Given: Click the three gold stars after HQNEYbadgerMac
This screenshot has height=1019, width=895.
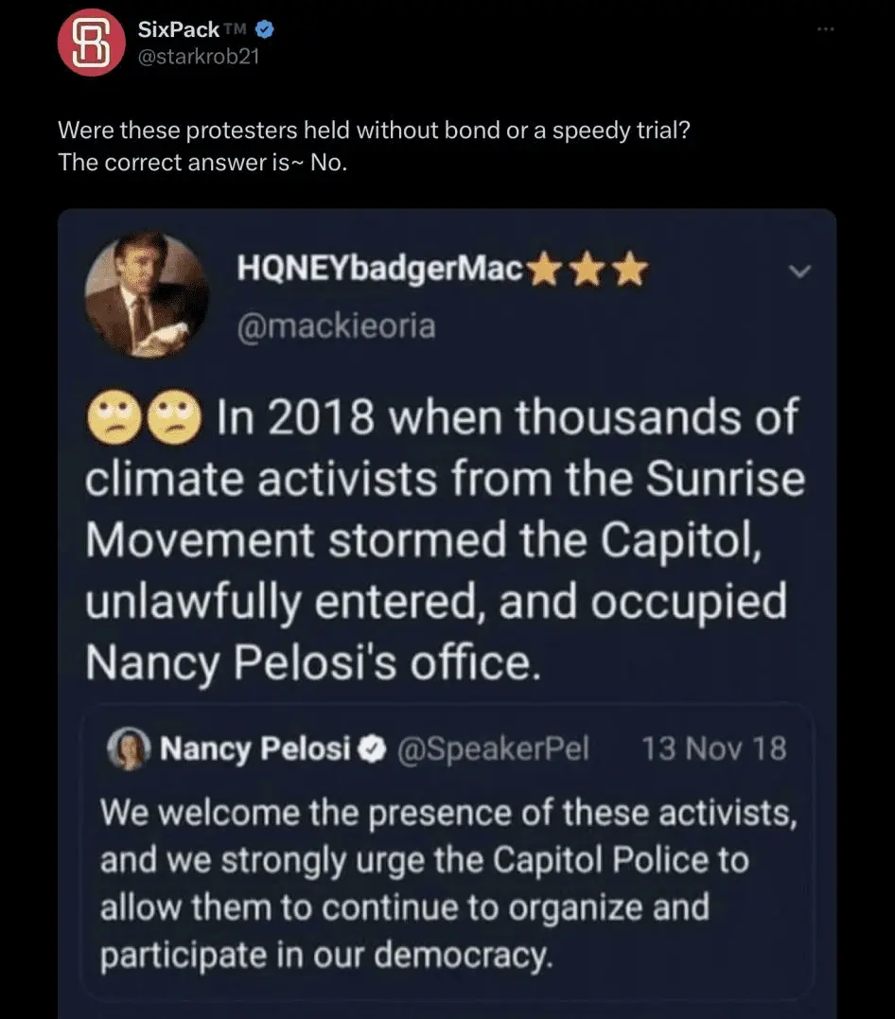Looking at the screenshot, I should (x=588, y=272).
